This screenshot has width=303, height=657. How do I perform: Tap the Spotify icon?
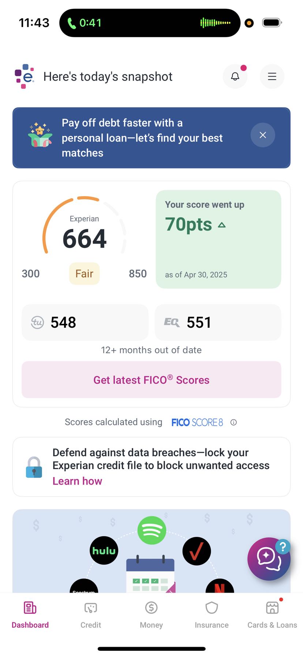pos(152,530)
